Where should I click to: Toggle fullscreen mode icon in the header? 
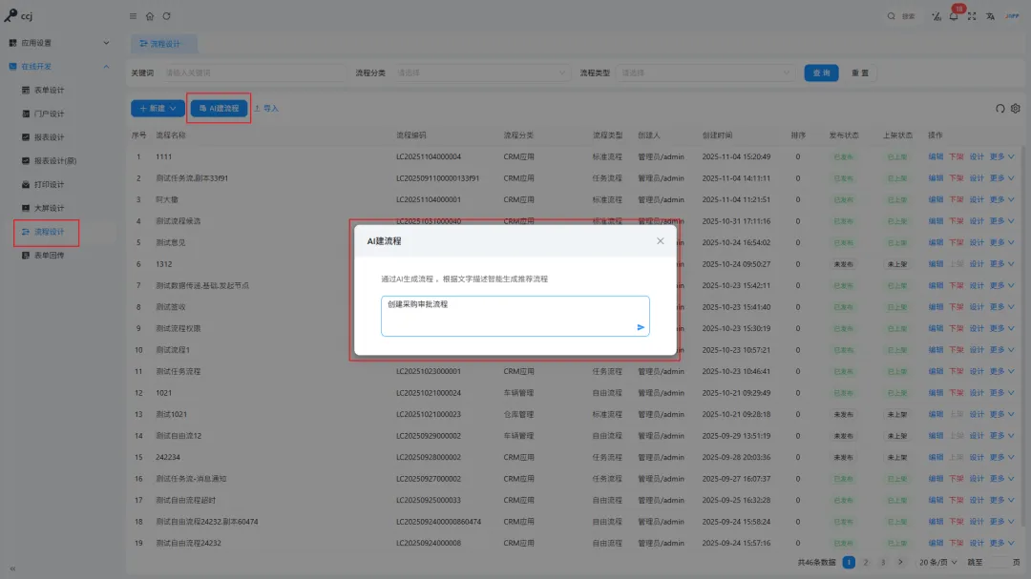pyautogui.click(x=972, y=16)
